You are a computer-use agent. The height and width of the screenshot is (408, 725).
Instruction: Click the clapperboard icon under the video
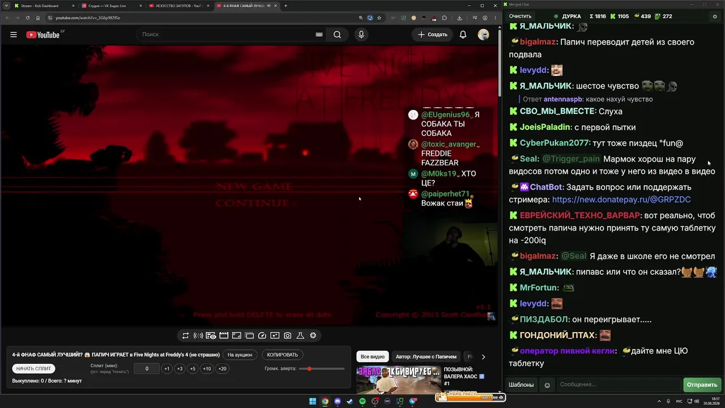[224, 335]
